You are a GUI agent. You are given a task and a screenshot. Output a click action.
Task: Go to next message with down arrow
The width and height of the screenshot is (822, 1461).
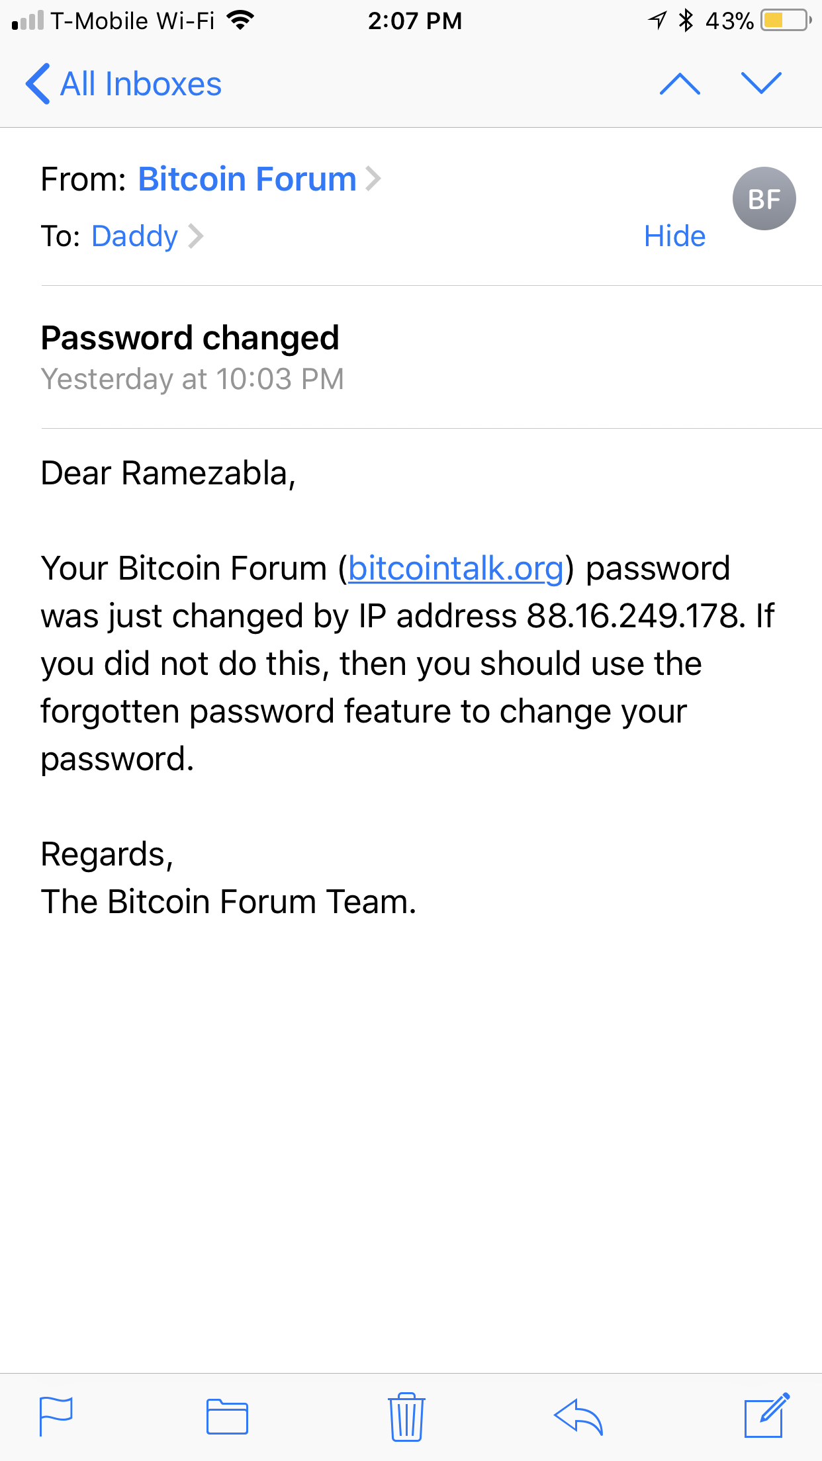(x=762, y=83)
